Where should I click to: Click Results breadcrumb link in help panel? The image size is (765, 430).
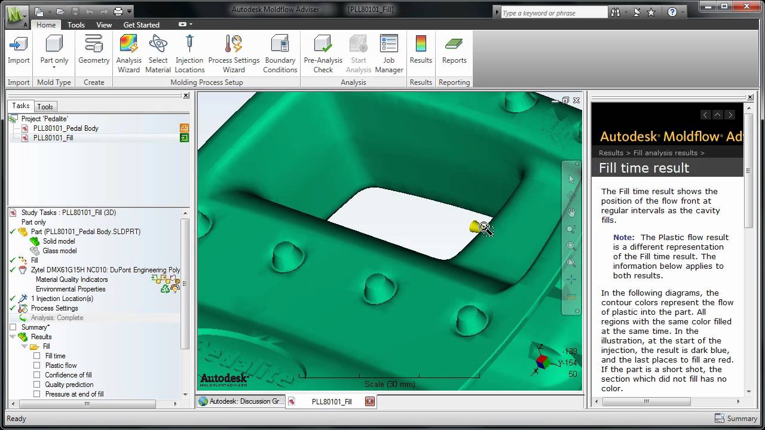(611, 153)
